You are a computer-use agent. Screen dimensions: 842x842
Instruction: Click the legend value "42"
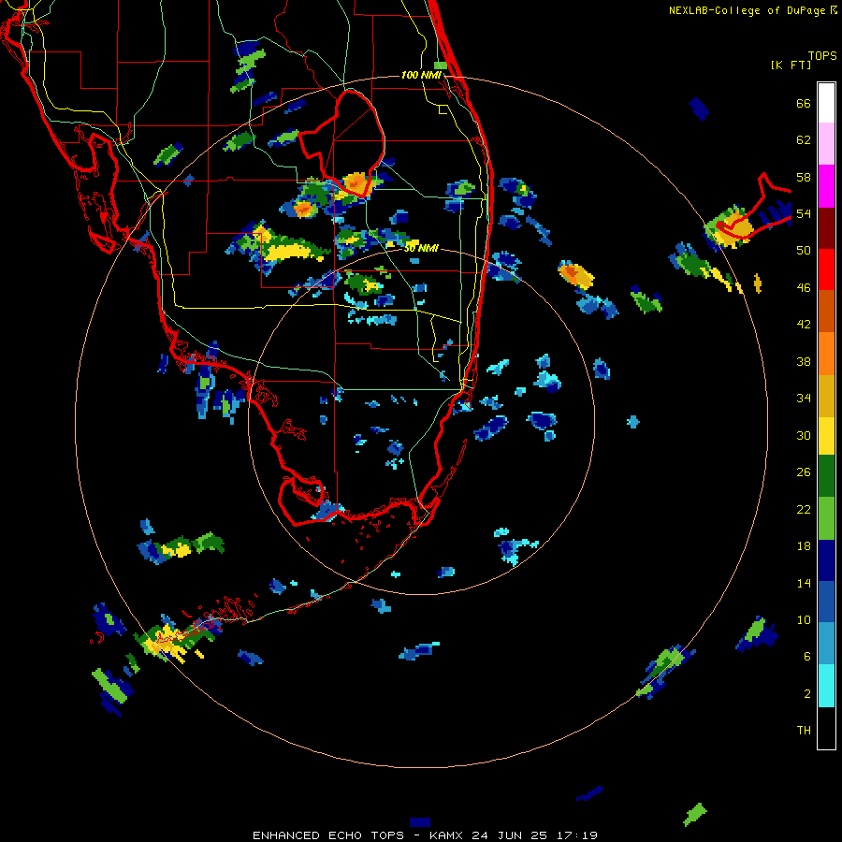[804, 325]
